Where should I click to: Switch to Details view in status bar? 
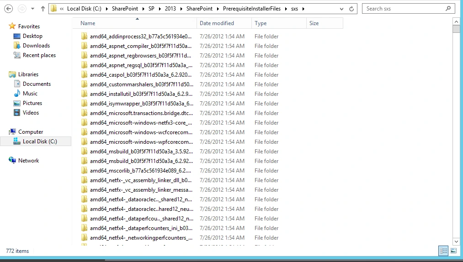pos(443,251)
